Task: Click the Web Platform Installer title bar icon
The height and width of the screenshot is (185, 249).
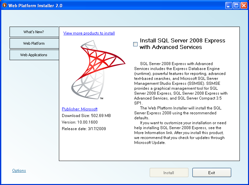Action: pos(5,5)
